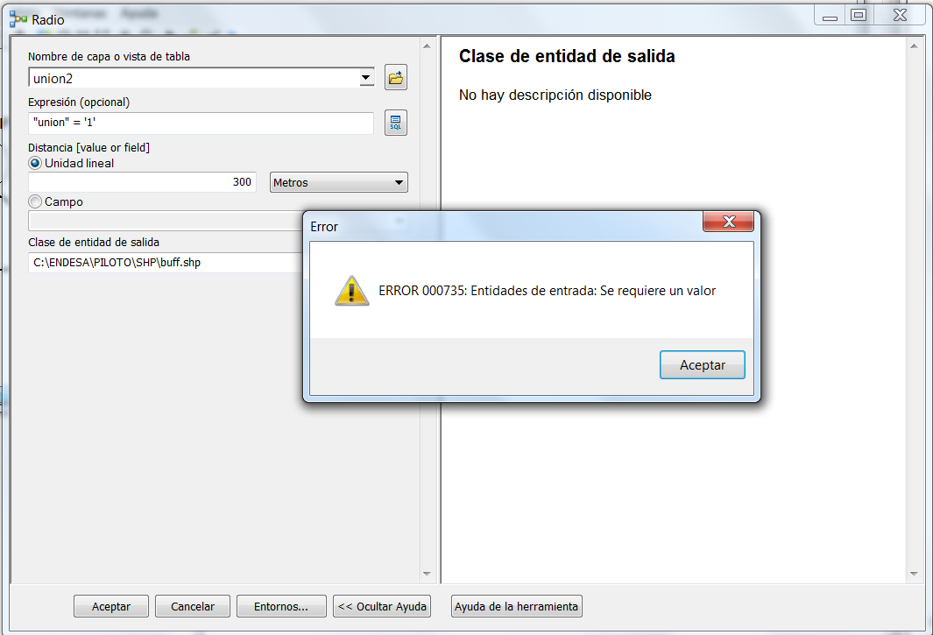The width and height of the screenshot is (933, 635).
Task: Maximize the Radio window
Action: [x=858, y=16]
